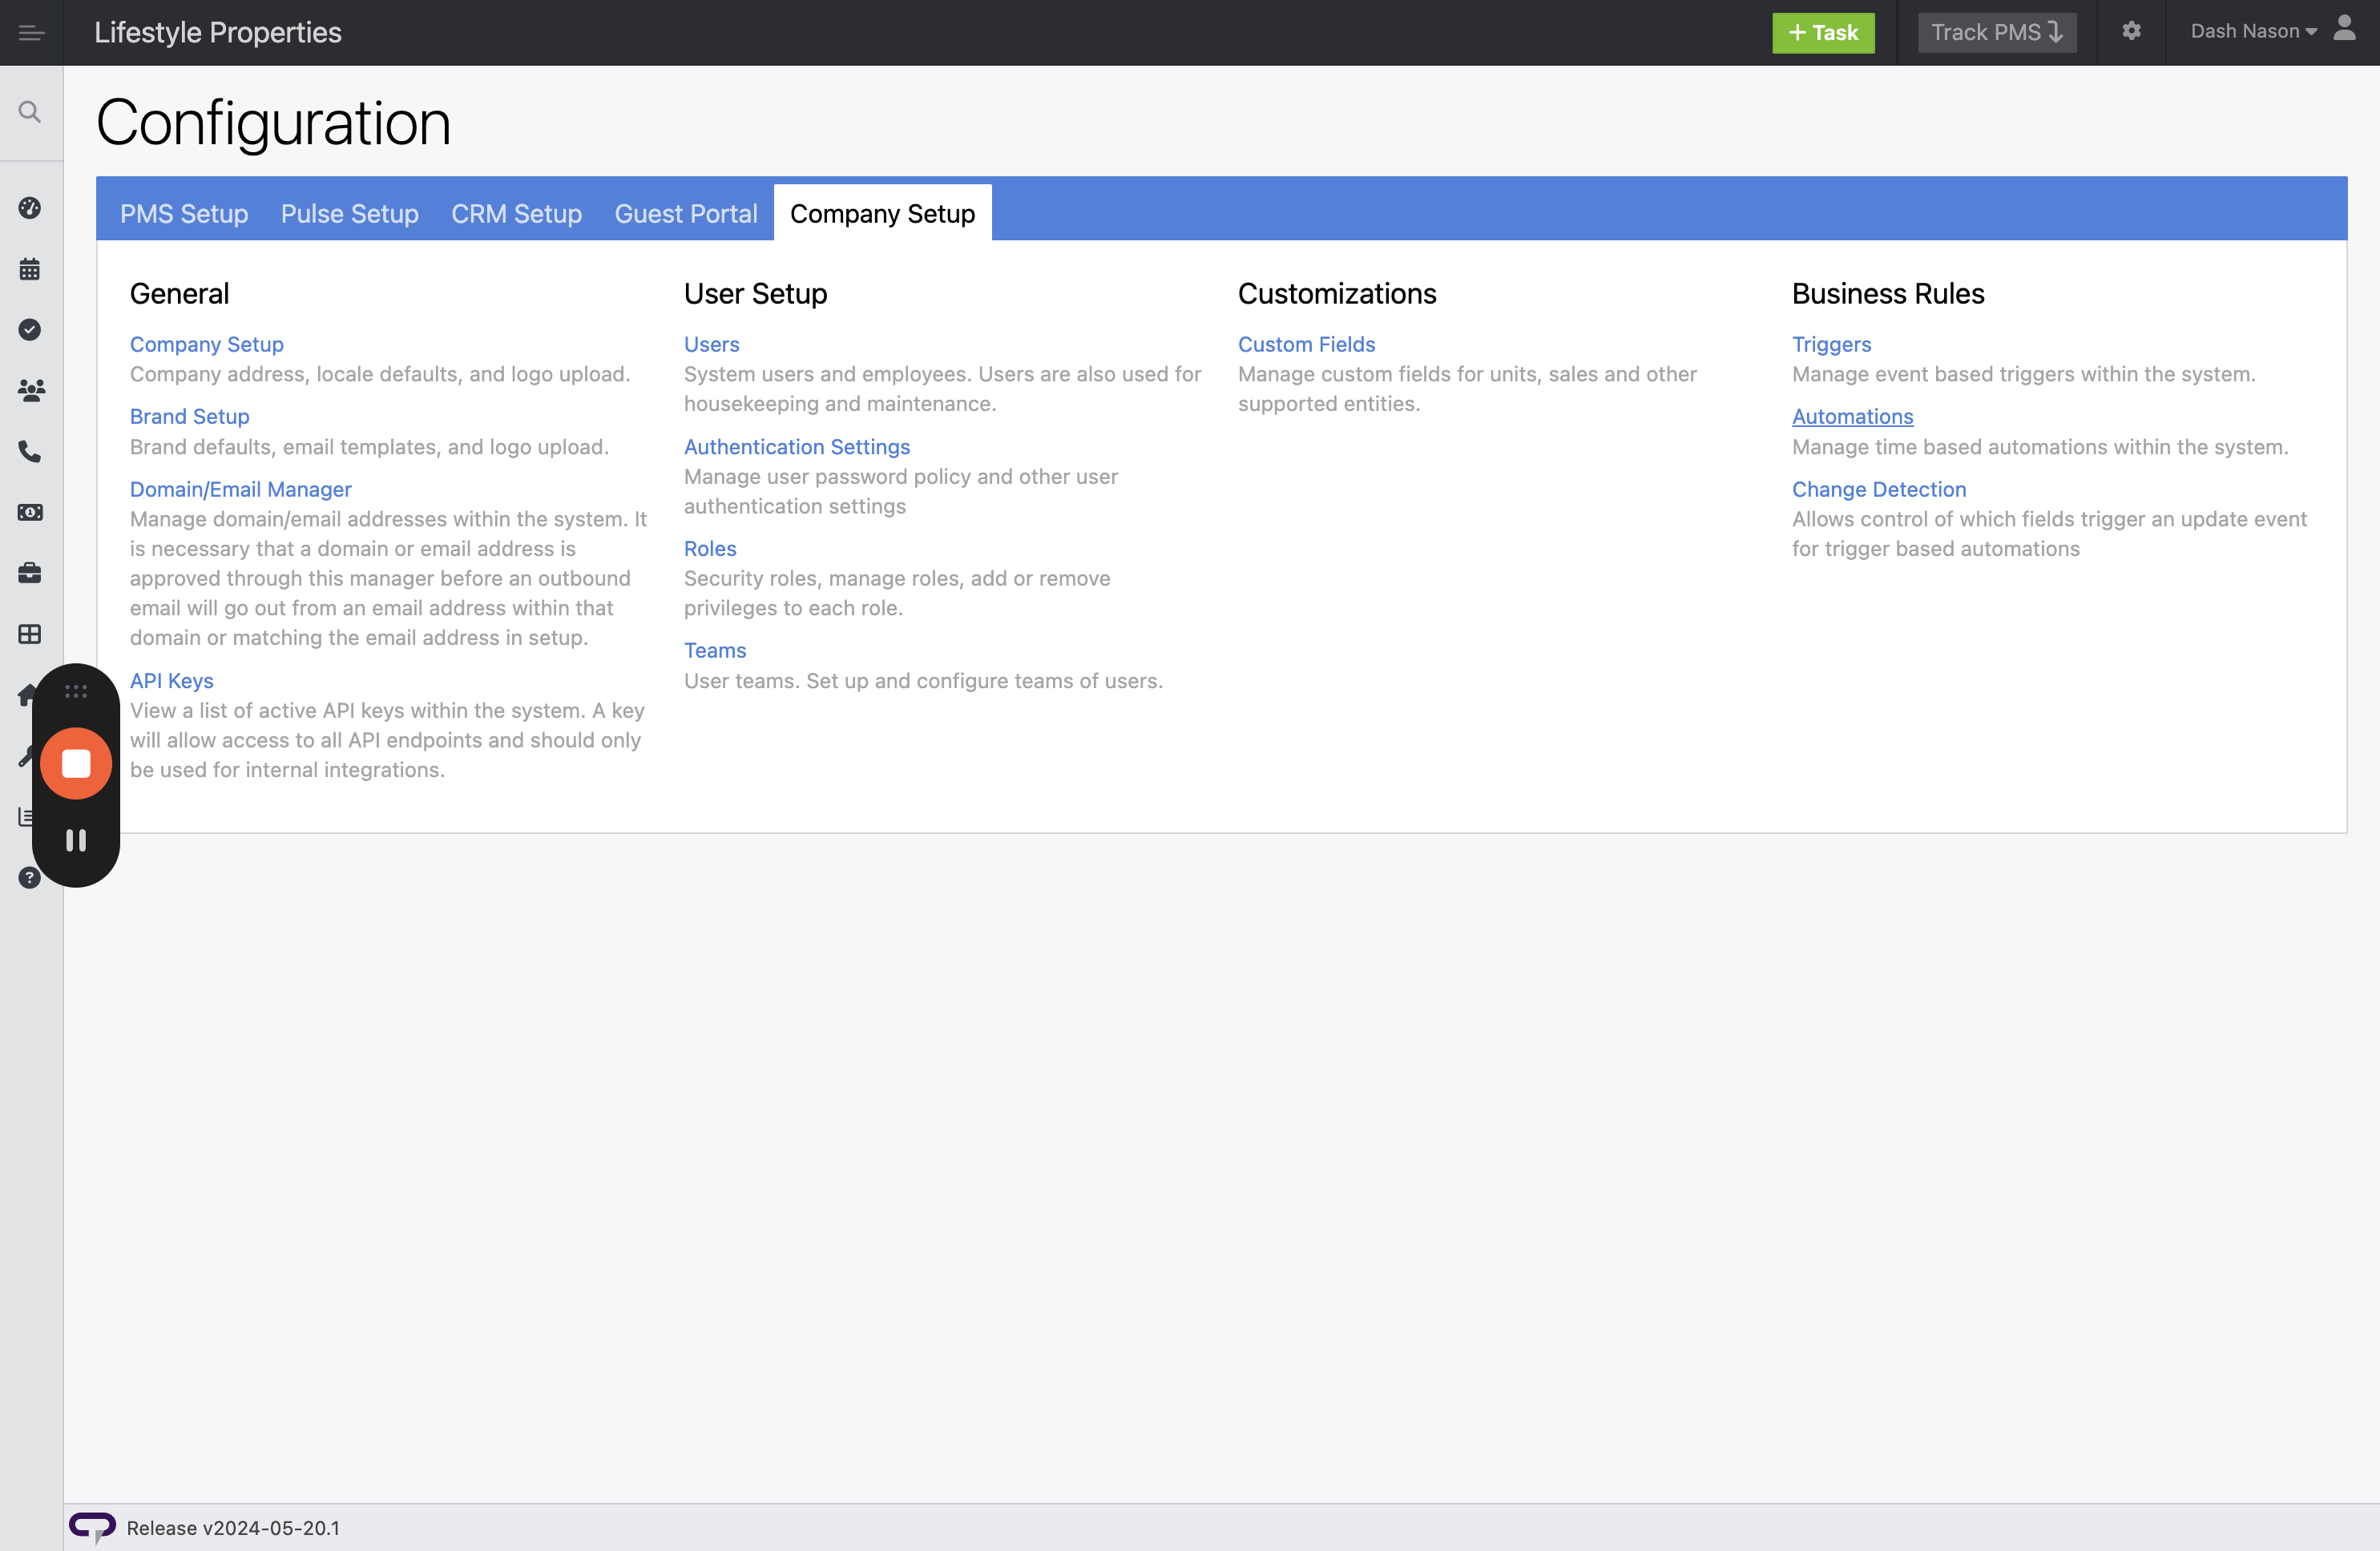
Task: Open the Track PMS switcher
Action: [1996, 33]
